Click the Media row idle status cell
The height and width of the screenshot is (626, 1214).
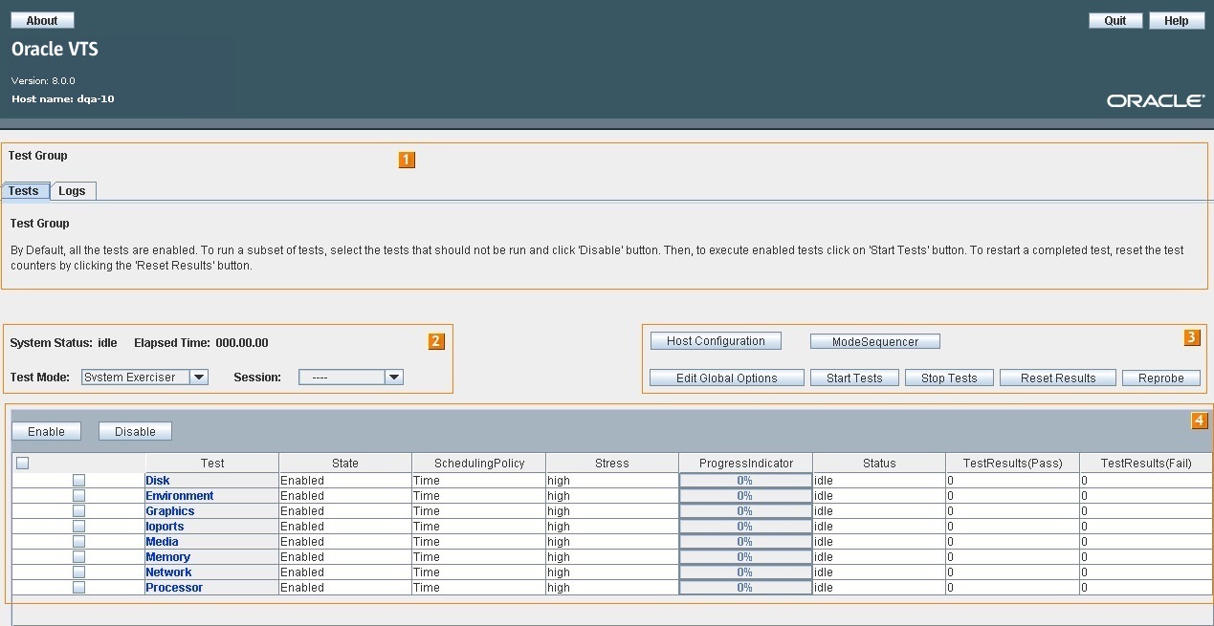[879, 542]
